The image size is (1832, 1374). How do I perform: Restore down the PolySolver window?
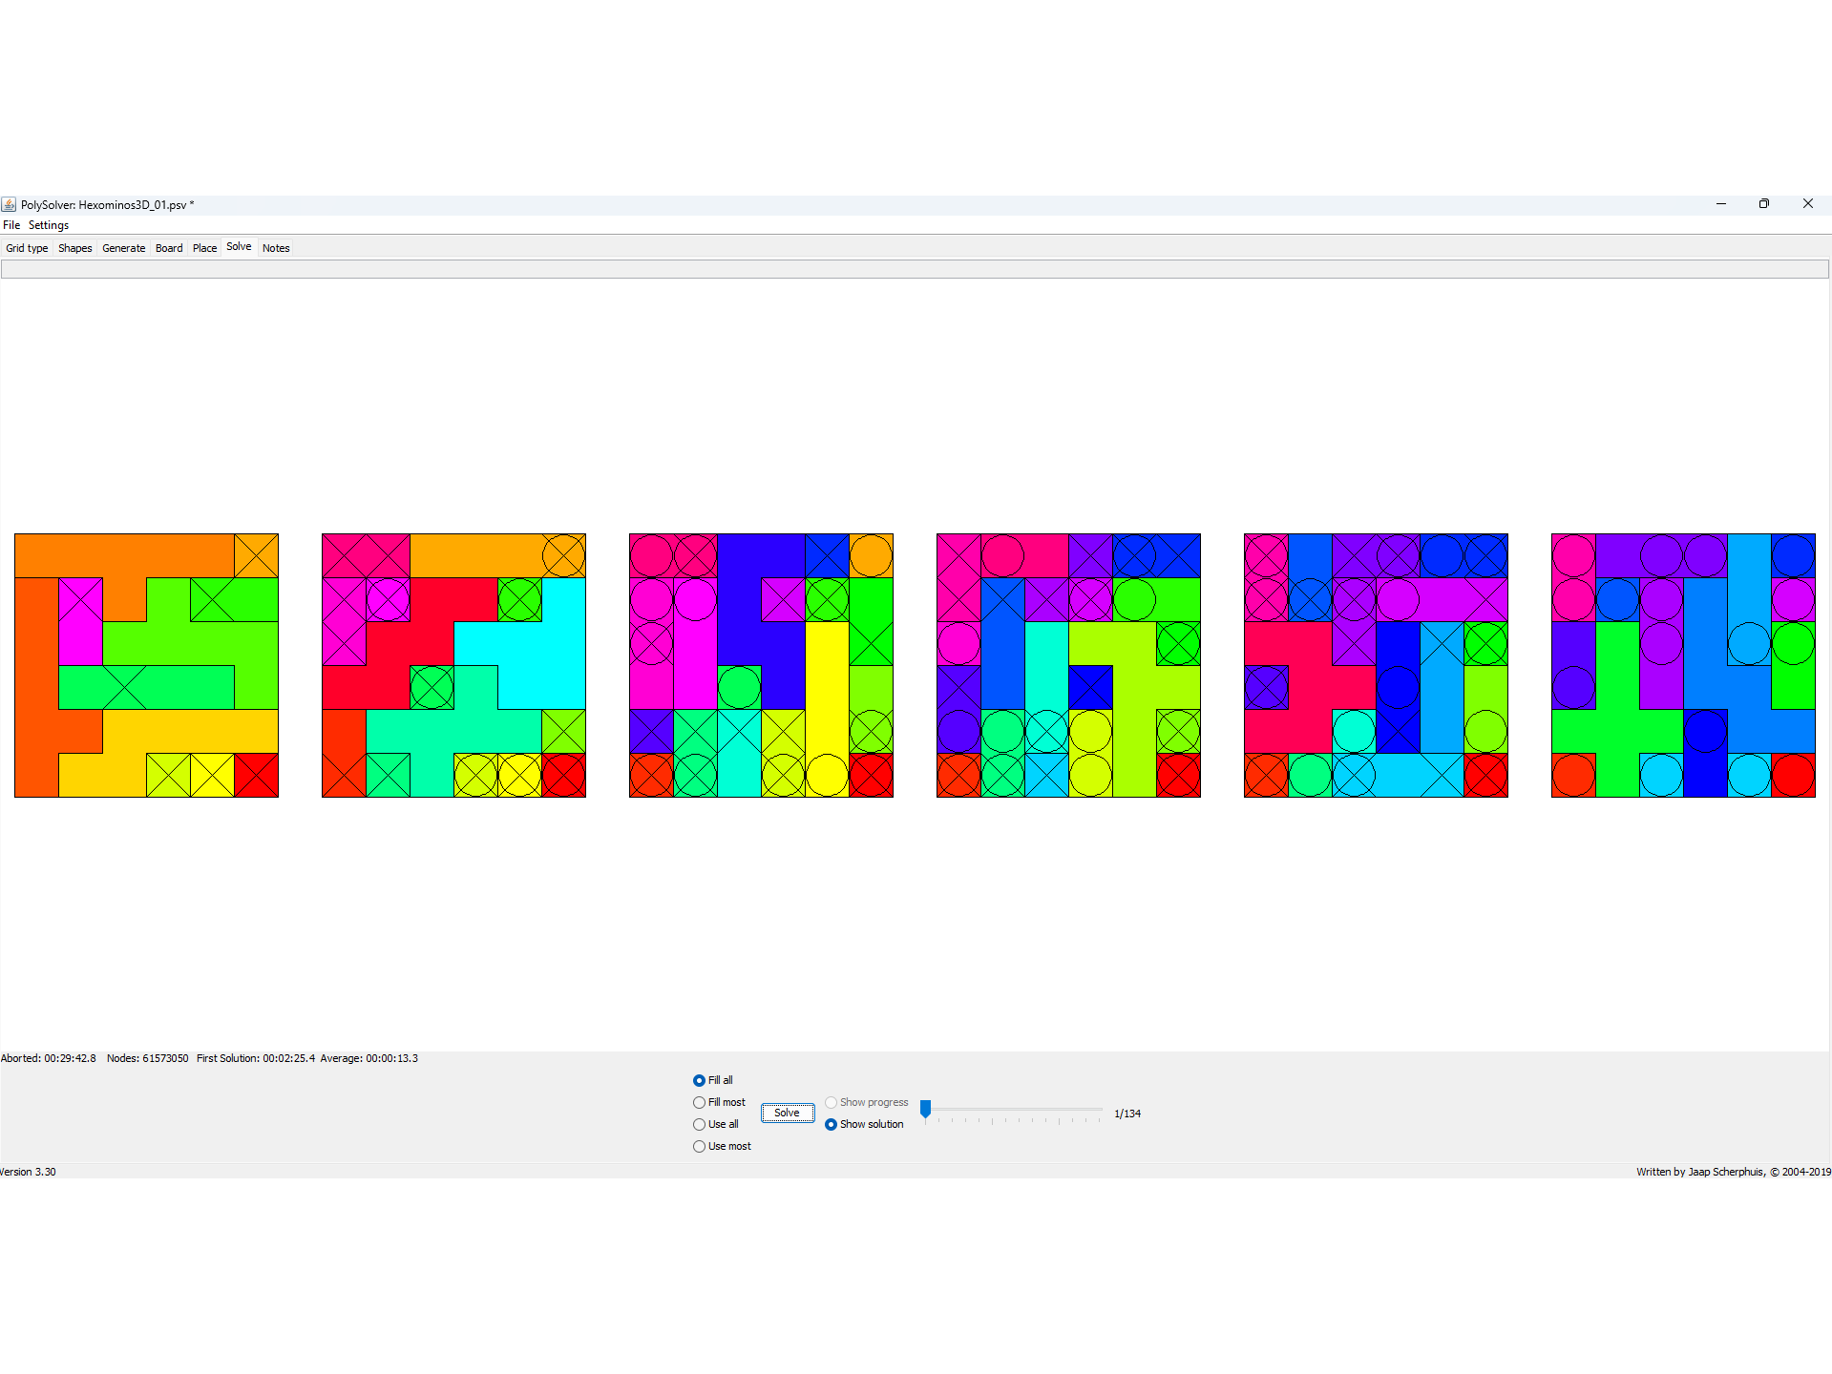pyautogui.click(x=1763, y=203)
